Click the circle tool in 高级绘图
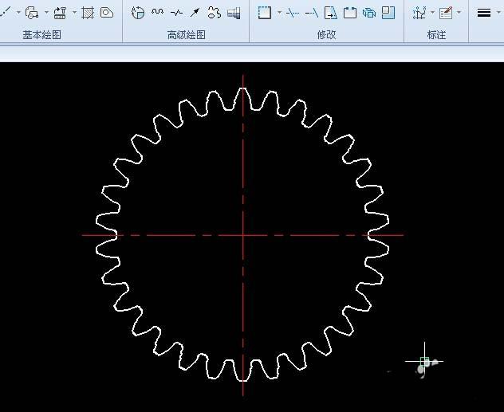Viewport: 504px width, 412px height. (x=138, y=13)
